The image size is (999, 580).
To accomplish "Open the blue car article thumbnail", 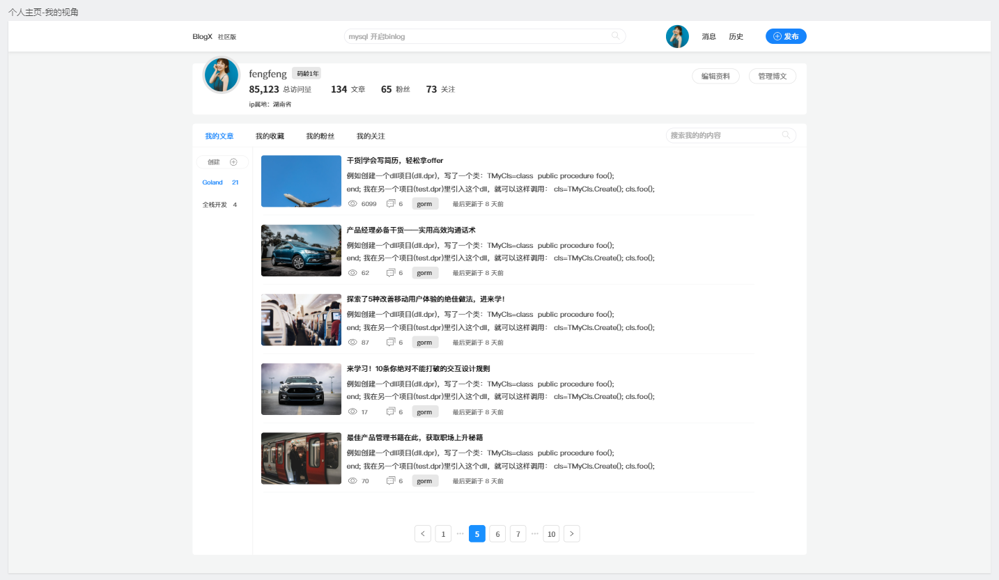I will tap(301, 251).
